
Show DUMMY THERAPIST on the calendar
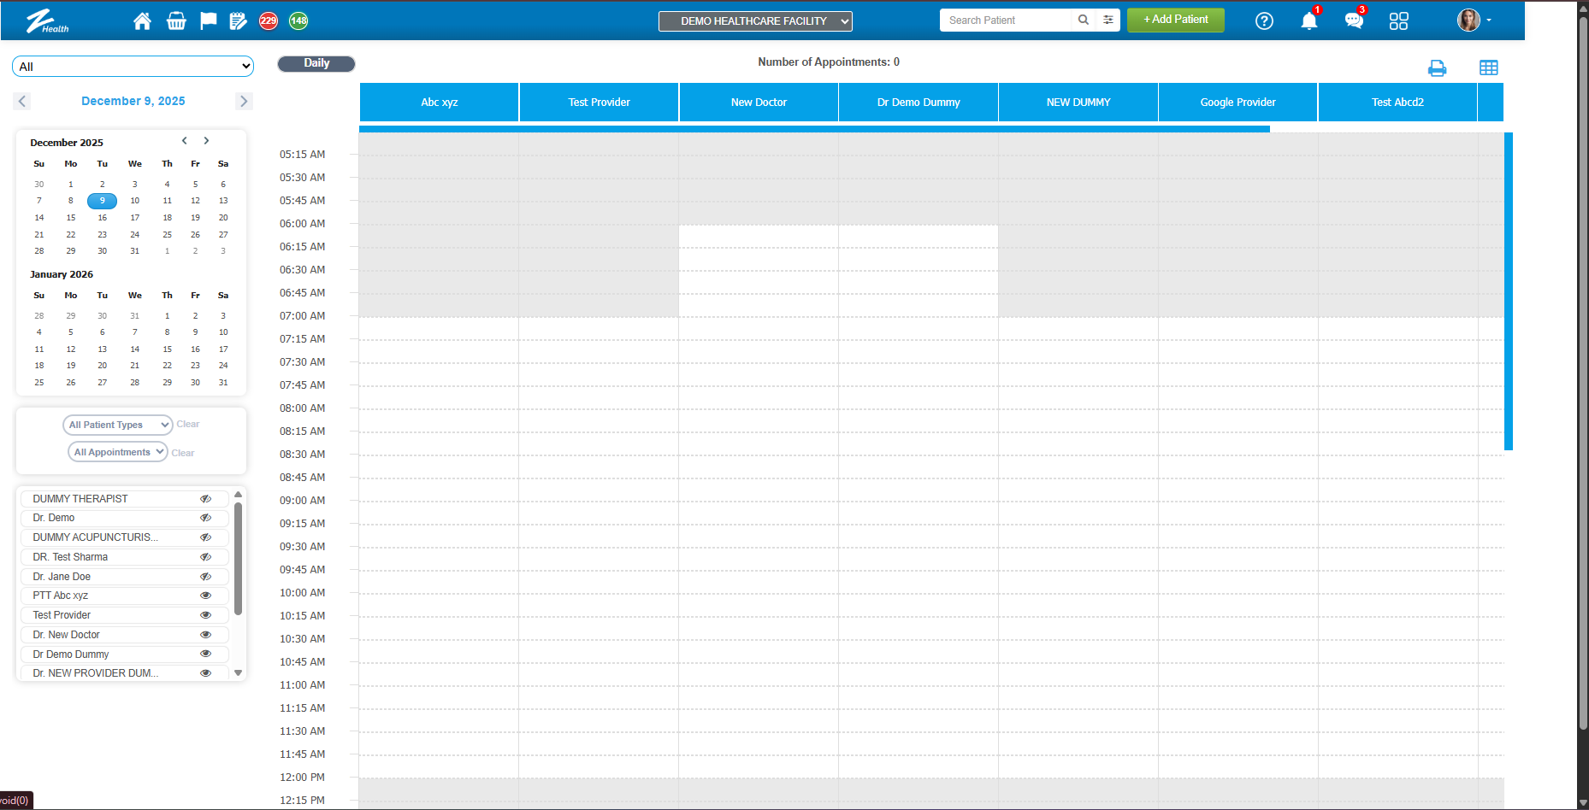205,499
